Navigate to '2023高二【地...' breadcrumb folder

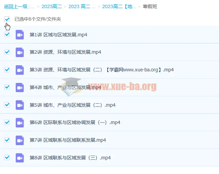point(119,6)
